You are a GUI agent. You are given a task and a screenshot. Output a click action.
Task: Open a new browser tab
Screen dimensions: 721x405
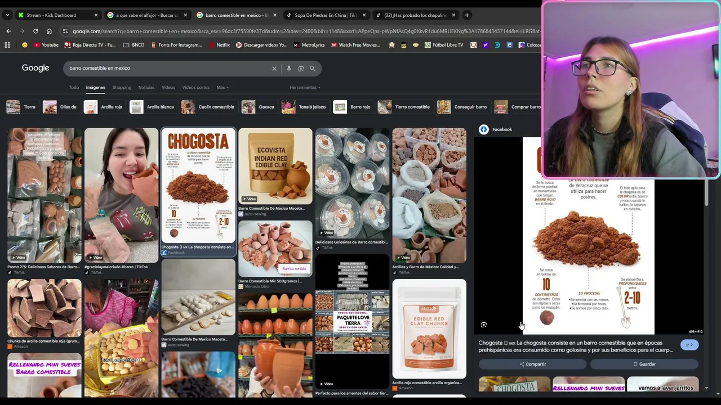(466, 15)
